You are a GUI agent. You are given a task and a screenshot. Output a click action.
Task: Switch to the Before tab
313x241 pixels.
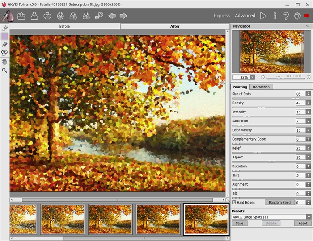65,26
